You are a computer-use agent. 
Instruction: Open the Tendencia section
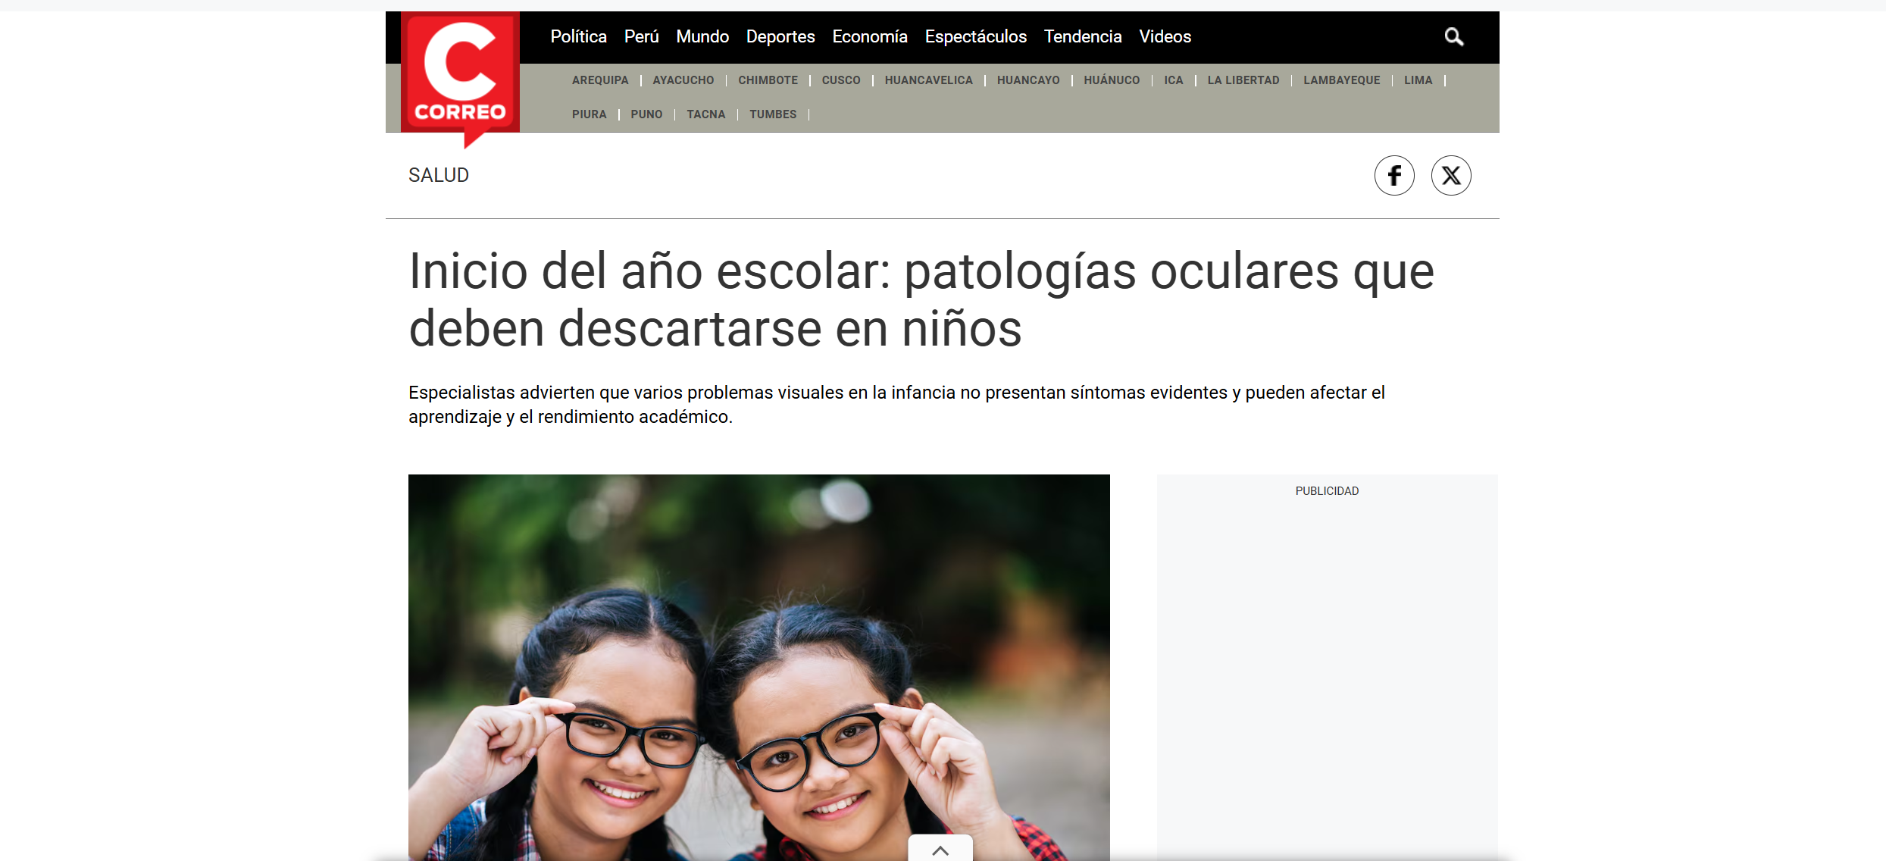tap(1083, 36)
